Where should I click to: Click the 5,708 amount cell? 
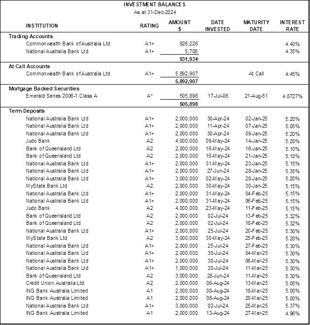[191, 51]
